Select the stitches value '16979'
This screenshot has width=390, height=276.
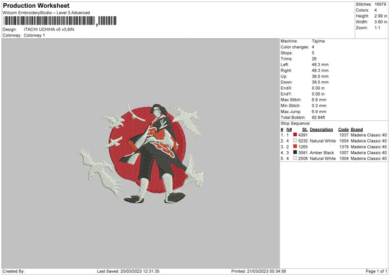[x=380, y=5]
